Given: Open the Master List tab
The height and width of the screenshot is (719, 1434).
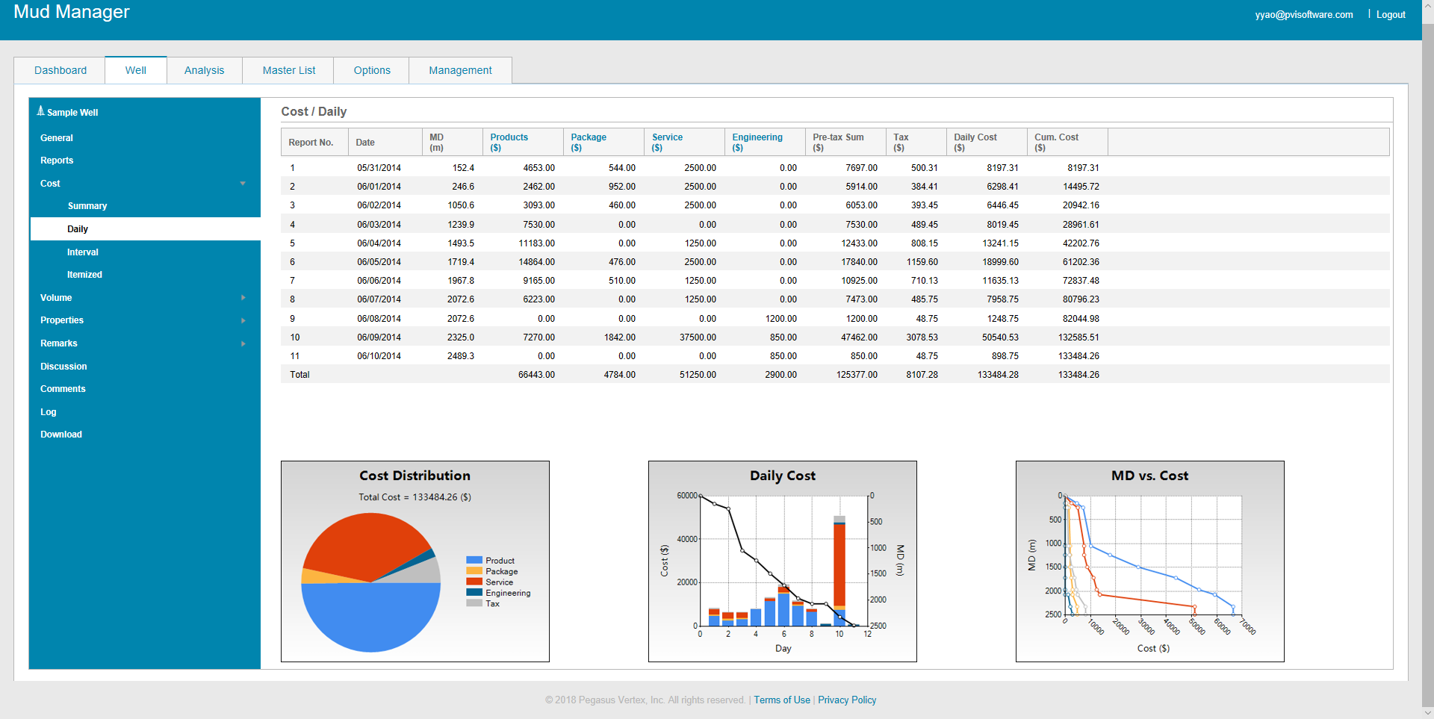Looking at the screenshot, I should click(x=289, y=70).
